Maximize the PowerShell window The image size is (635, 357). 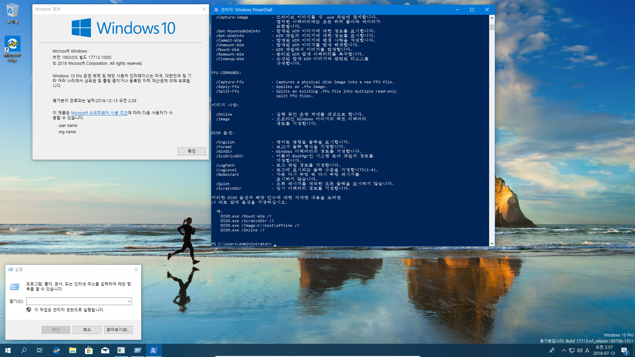(x=472, y=10)
